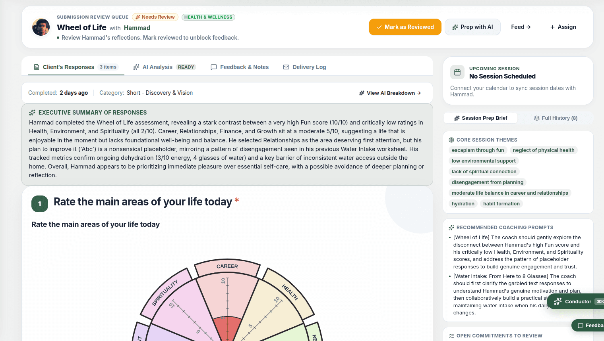The image size is (604, 341).
Task: Click the target icon next to Core Session Themes
Action: tap(451, 140)
